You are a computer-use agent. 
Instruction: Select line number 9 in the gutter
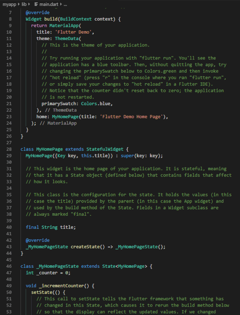click(10, 25)
